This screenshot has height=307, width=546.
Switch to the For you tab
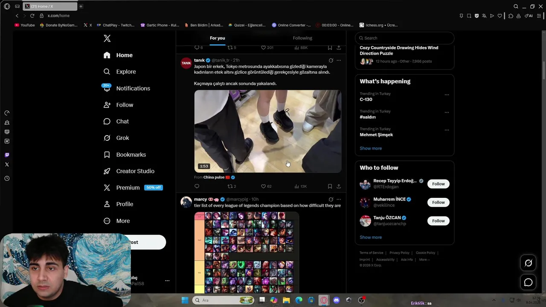(217, 38)
